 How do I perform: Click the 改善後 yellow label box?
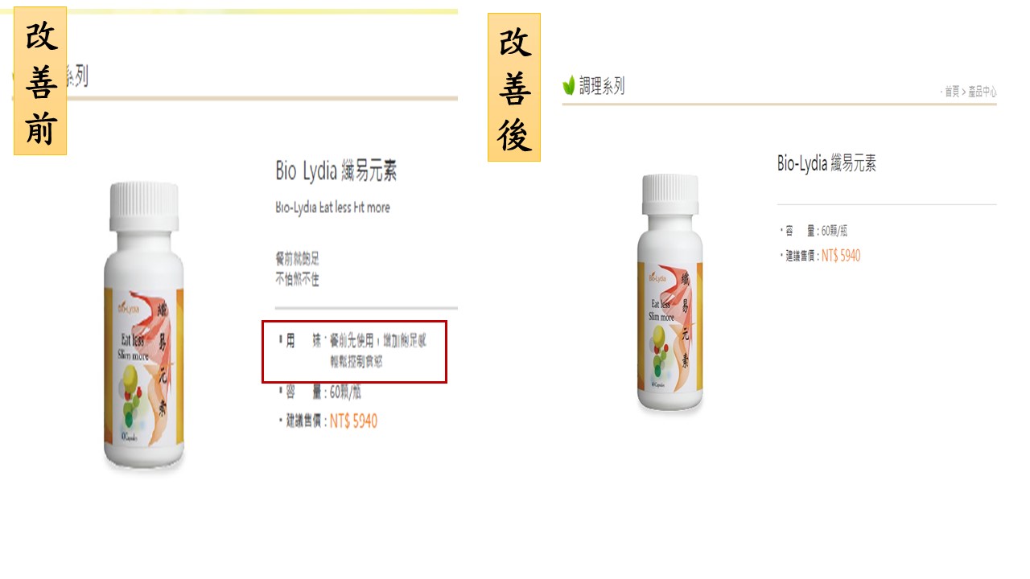tap(513, 87)
